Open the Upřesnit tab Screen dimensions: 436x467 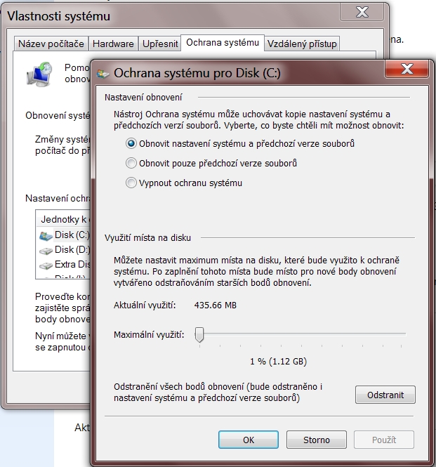tap(160, 44)
